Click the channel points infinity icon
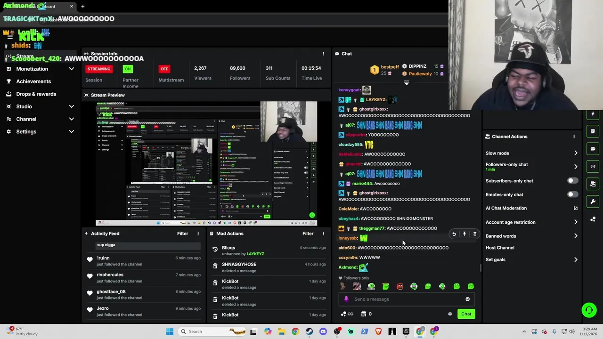The height and width of the screenshot is (339, 603). [347, 314]
